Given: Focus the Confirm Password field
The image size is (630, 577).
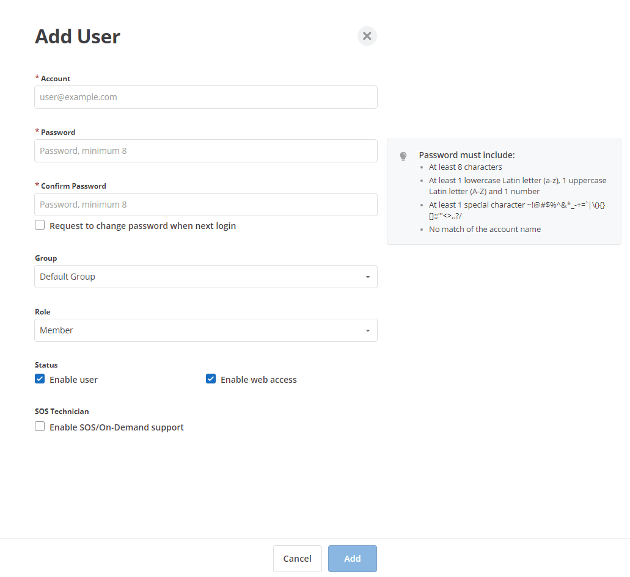Looking at the screenshot, I should pos(206,205).
